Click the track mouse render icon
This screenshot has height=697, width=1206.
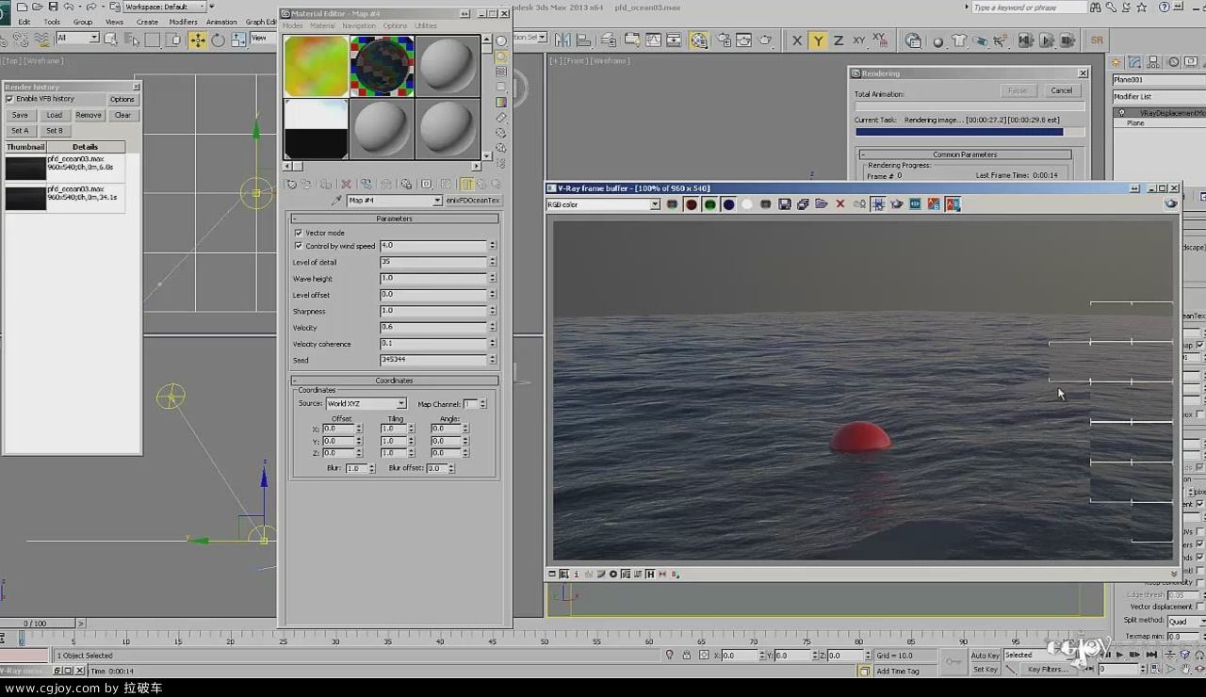coord(877,204)
